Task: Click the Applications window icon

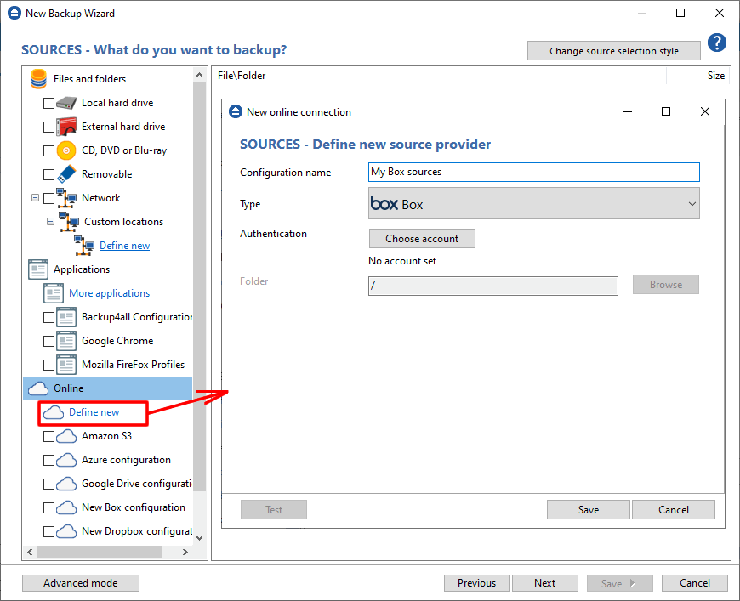Action: point(37,269)
